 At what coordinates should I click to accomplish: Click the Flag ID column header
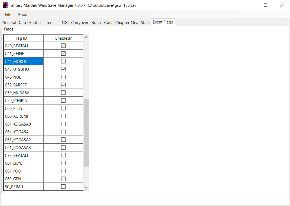(24, 38)
